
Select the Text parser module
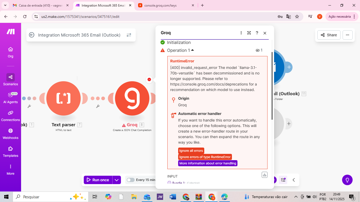point(64,98)
